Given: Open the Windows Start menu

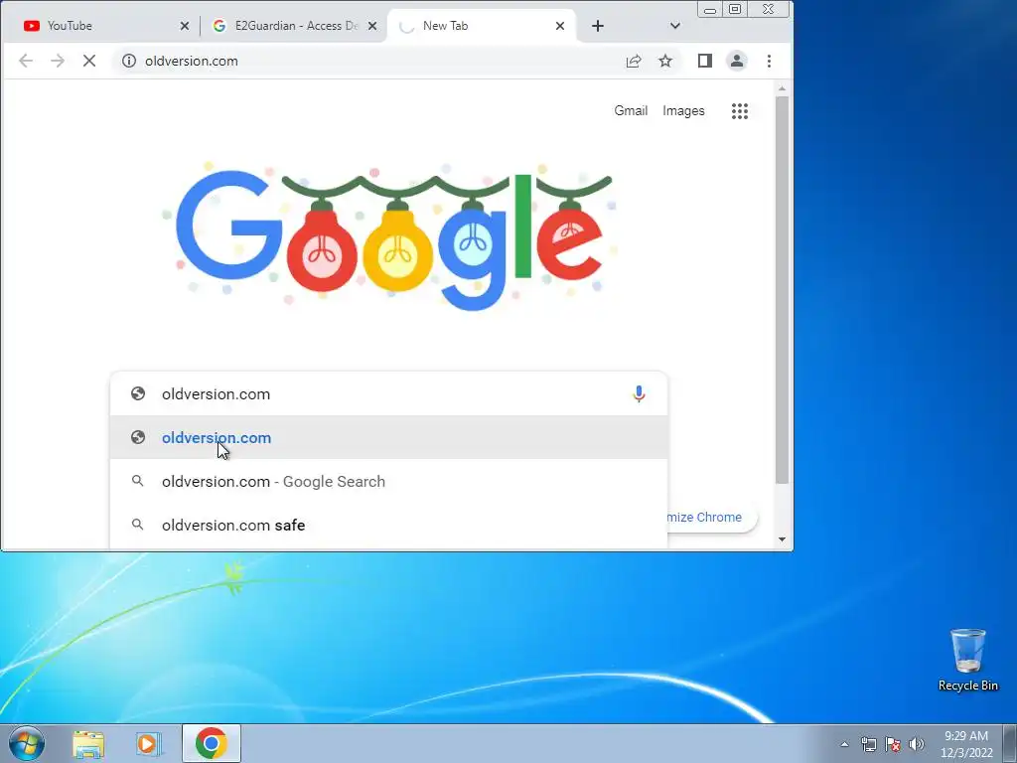Looking at the screenshot, I should [27, 743].
